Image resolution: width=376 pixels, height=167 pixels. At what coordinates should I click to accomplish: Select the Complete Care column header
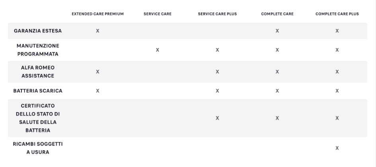tap(277, 14)
